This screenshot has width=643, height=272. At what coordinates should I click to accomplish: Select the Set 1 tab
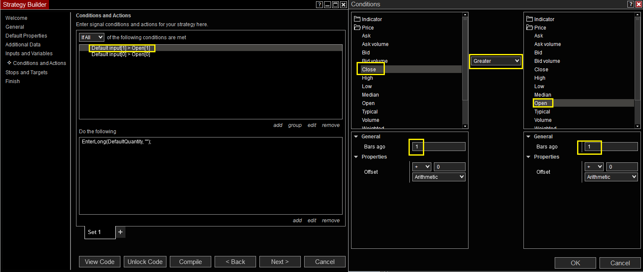100,232
